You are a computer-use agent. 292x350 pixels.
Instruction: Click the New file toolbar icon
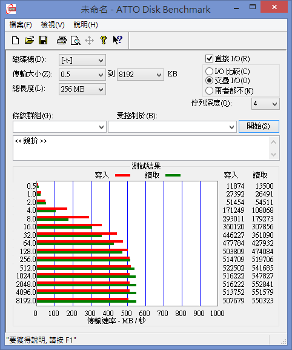click(15, 41)
